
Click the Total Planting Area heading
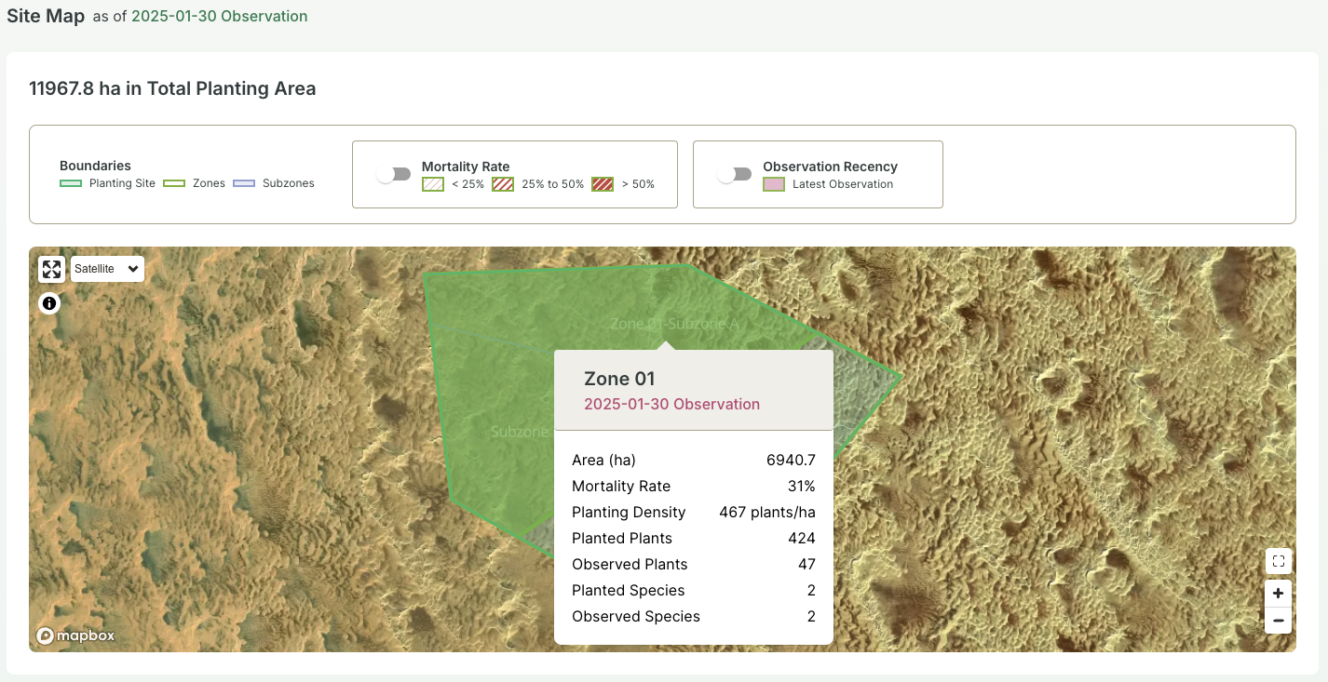point(172,89)
